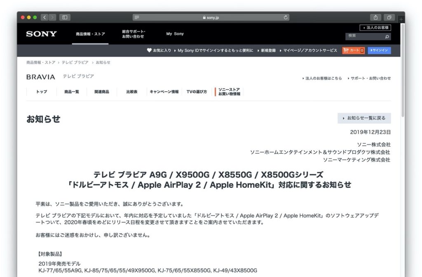
Task: Show Safari tab overview
Action: pyautogui.click(x=389, y=17)
